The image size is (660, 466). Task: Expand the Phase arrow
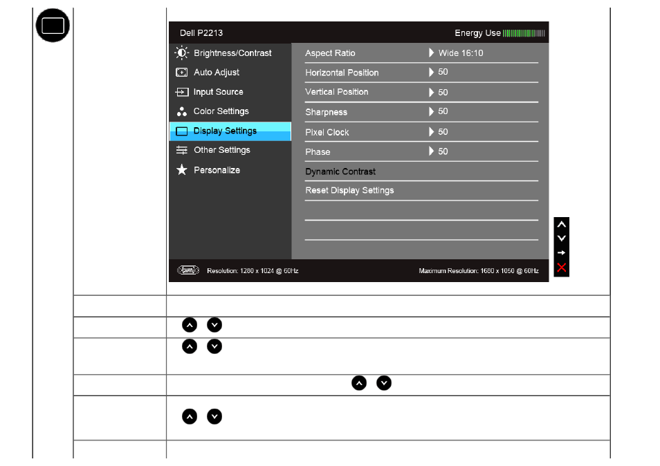[x=431, y=151]
